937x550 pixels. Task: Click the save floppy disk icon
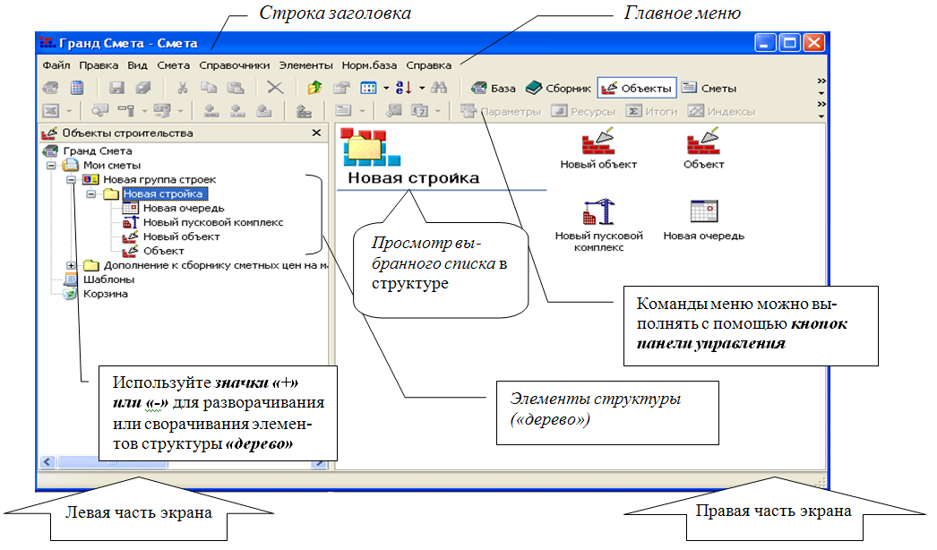(116, 88)
